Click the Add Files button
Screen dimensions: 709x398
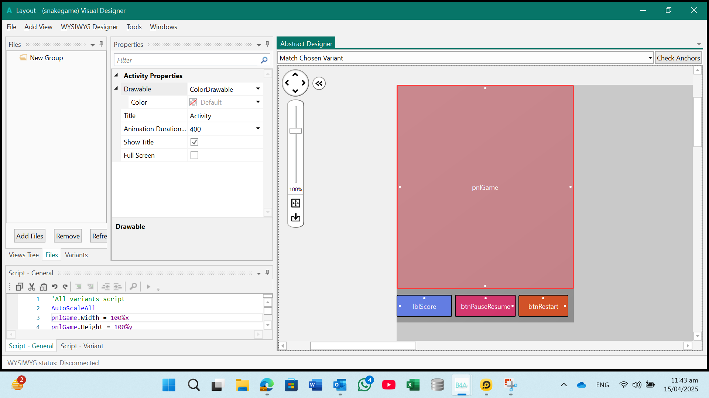click(x=30, y=235)
